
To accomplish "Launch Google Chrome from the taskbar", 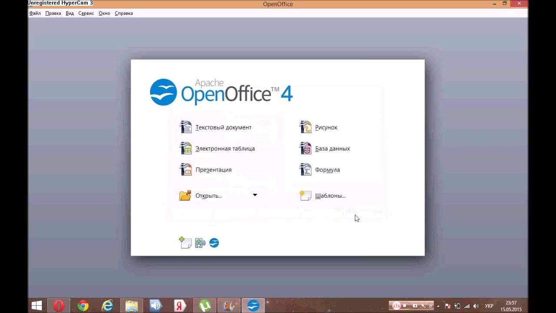I will point(83,306).
